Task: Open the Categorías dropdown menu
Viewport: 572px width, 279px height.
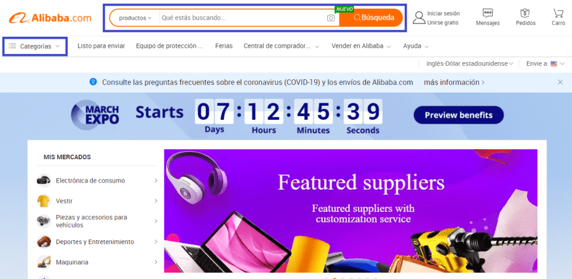Action: (35, 46)
